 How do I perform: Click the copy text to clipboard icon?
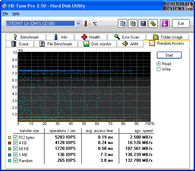(x=122, y=24)
